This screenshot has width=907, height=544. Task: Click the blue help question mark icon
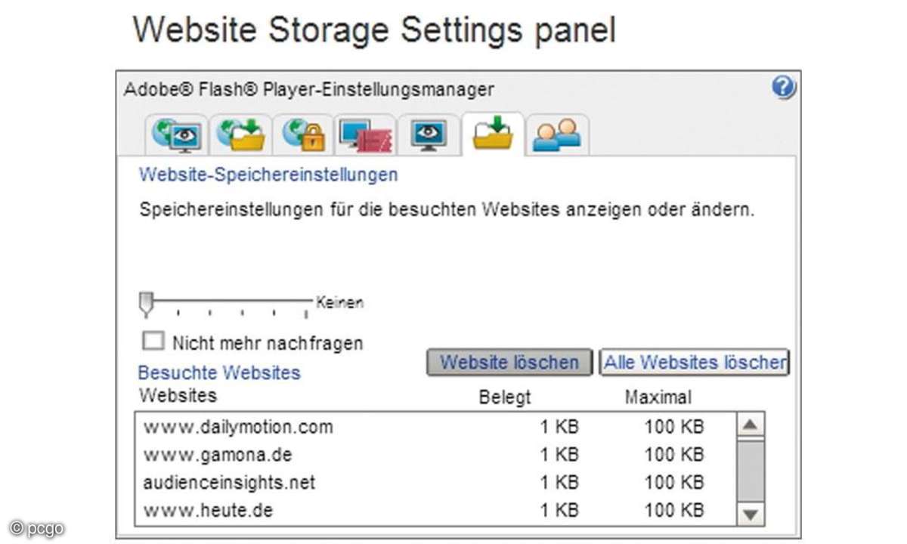pos(784,88)
